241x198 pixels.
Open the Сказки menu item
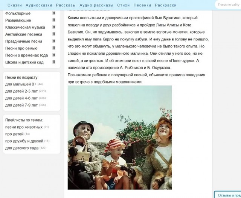(15, 5)
